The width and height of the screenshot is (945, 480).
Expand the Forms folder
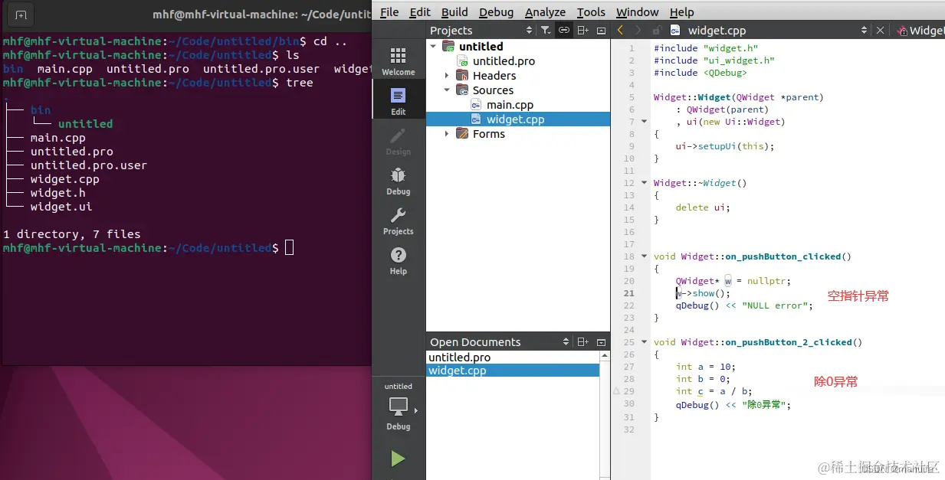pyautogui.click(x=447, y=134)
